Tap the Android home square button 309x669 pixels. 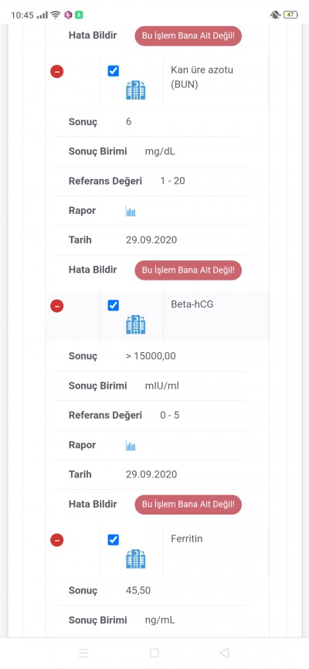(x=154, y=653)
